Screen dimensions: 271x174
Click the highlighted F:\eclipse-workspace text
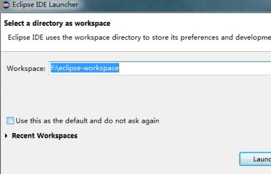85,68
